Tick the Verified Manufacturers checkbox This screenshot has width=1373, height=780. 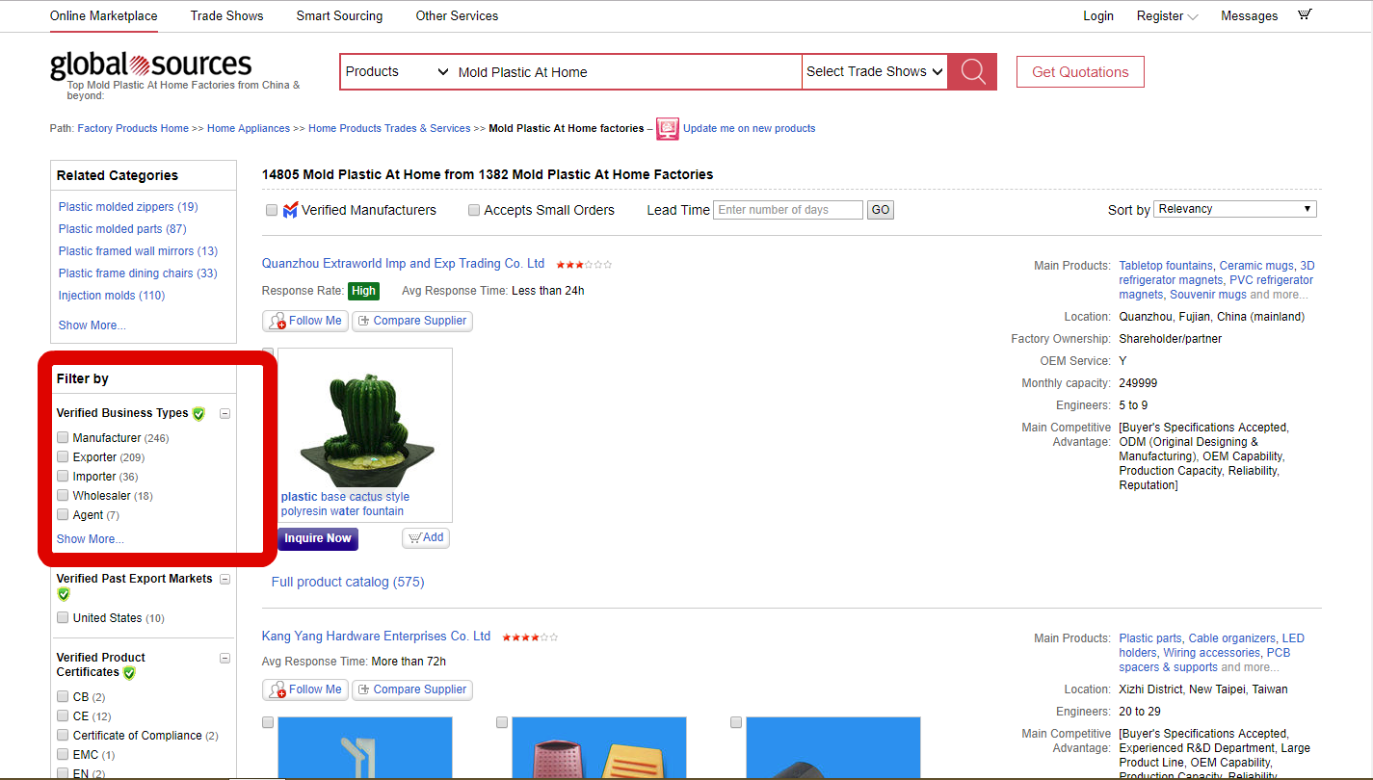pos(272,210)
